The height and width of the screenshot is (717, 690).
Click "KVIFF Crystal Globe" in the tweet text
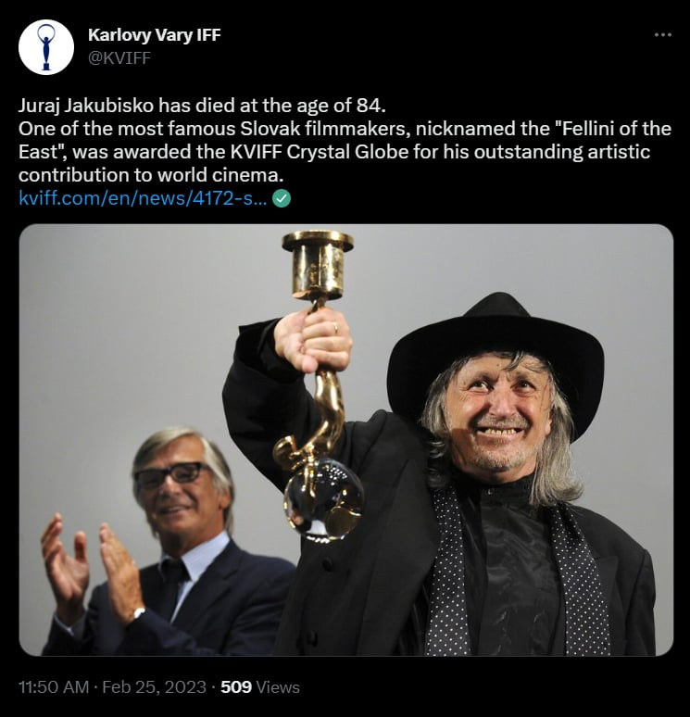tap(320, 152)
